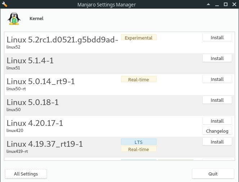
Task: Install the Linux 5.0.14_rt9-1 real-time kernel
Action: click(x=217, y=79)
